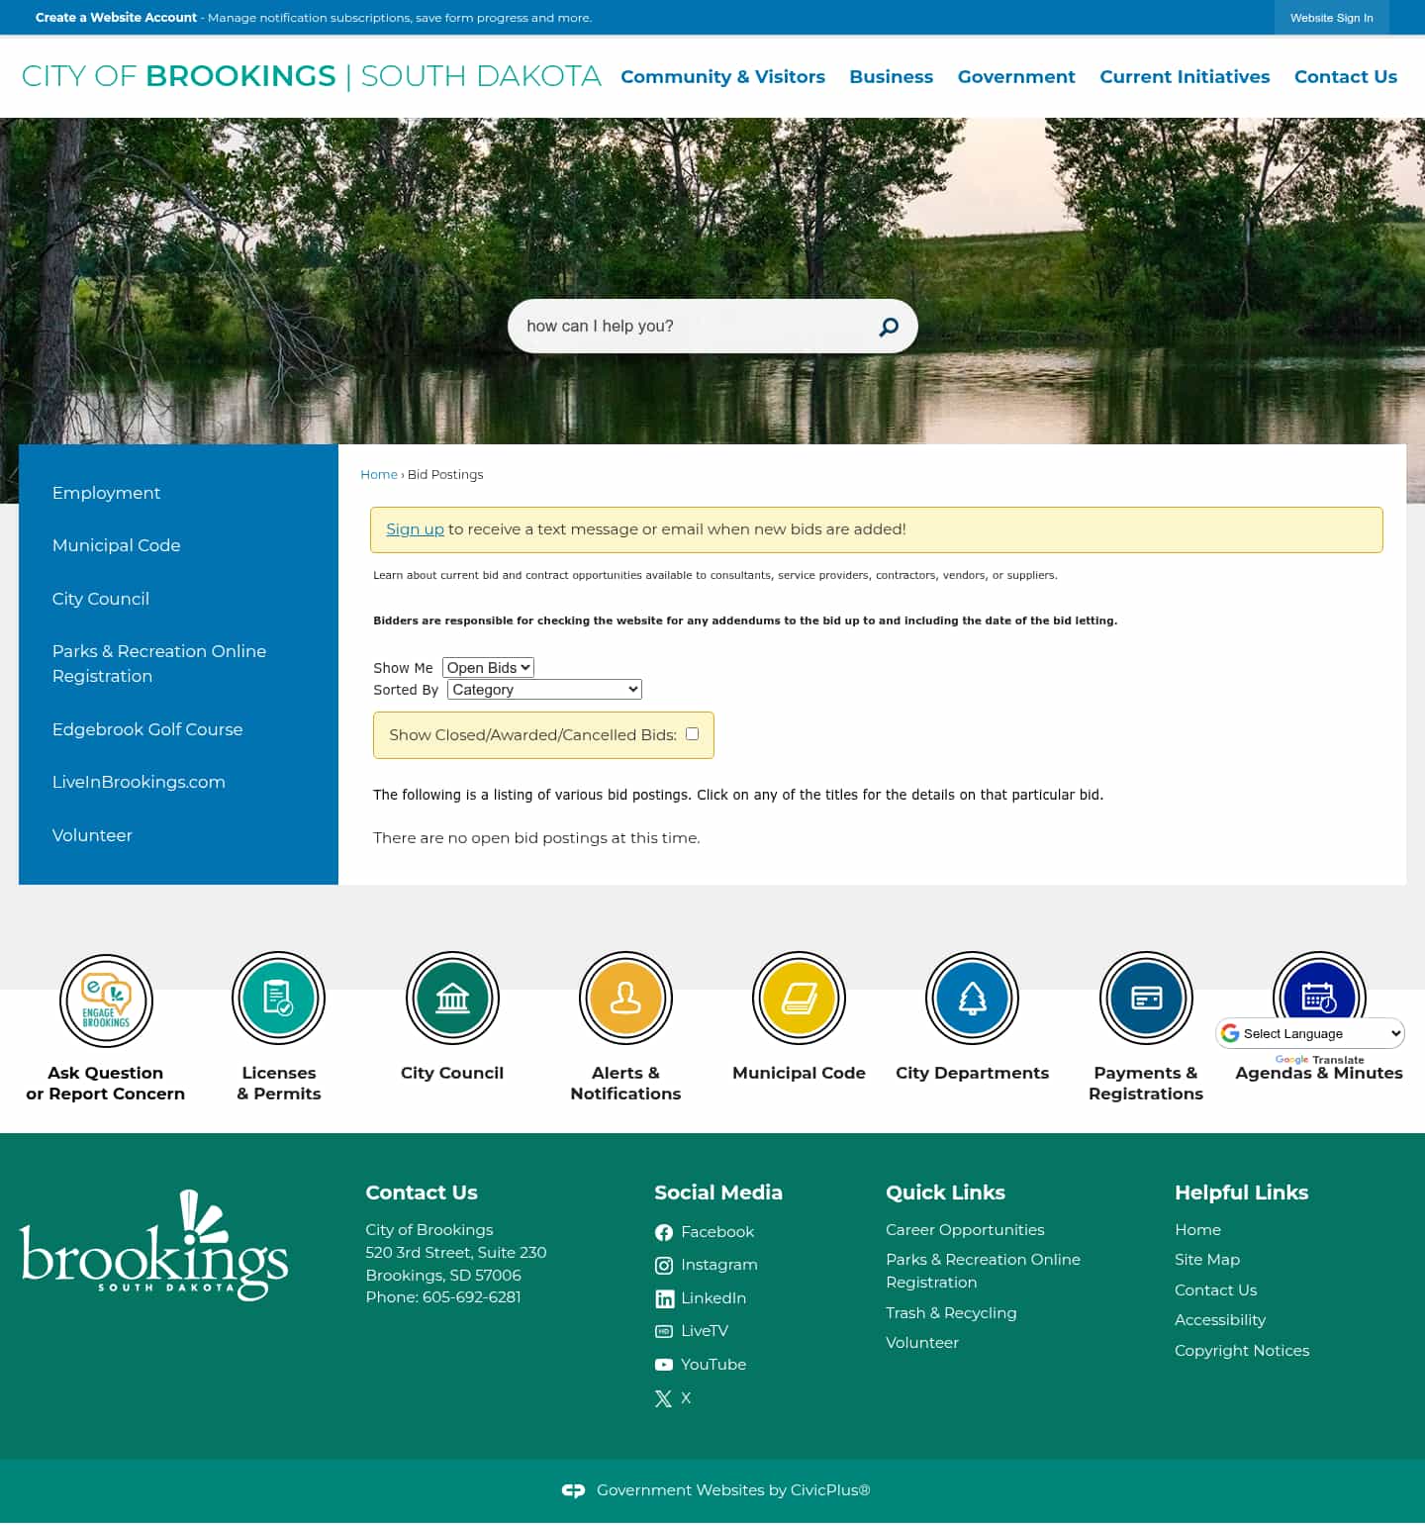Click the Alerts & Notifications bell icon
The height and width of the screenshot is (1526, 1425).
click(625, 999)
